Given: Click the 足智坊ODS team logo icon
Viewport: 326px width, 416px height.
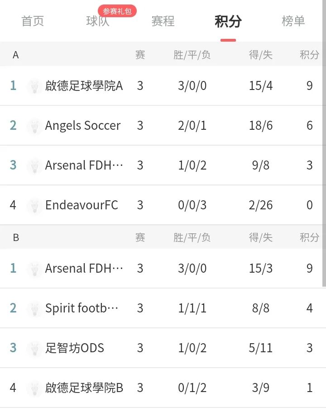Looking at the screenshot, I should point(34,349).
